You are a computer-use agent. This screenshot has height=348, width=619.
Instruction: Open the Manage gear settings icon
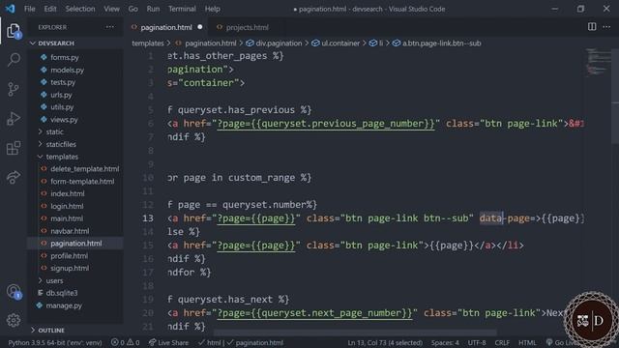[14, 320]
